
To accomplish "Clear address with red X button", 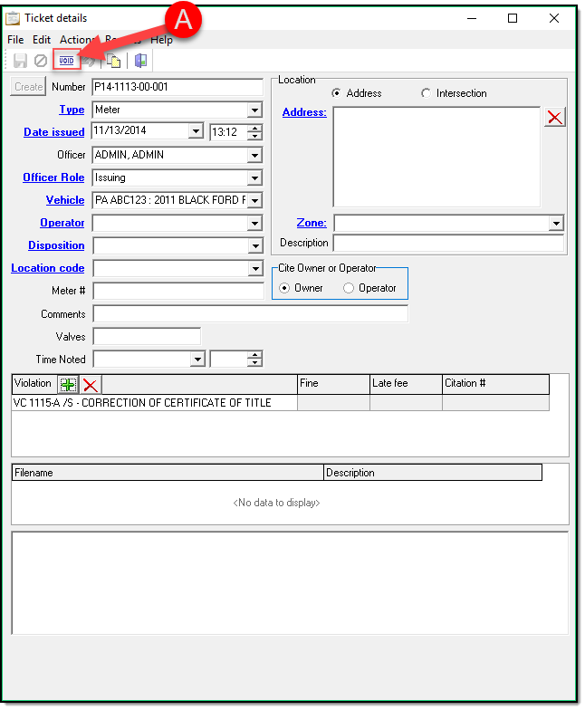I will coord(554,117).
